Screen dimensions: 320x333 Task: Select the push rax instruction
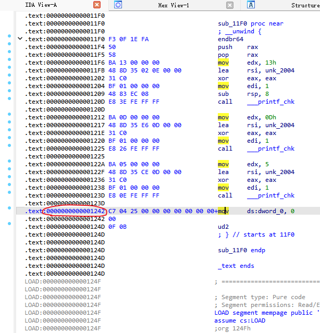pos(238,47)
